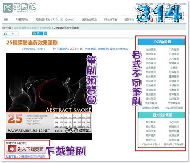Click the « Previous post link

click(28, 49)
